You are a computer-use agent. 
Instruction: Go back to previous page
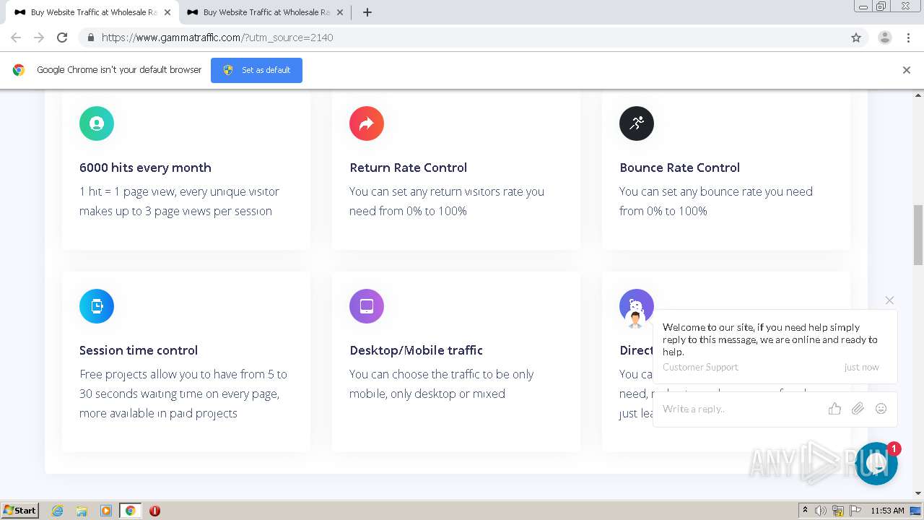pyautogui.click(x=16, y=38)
